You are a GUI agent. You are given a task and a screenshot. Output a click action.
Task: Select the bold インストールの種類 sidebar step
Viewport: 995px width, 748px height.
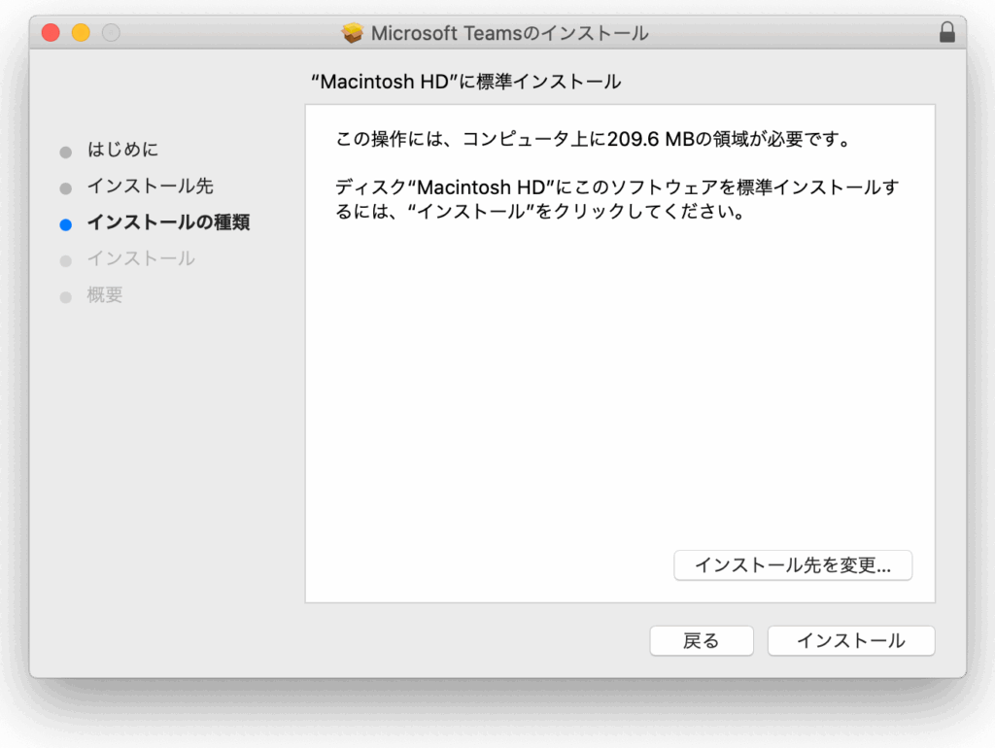pos(168,222)
